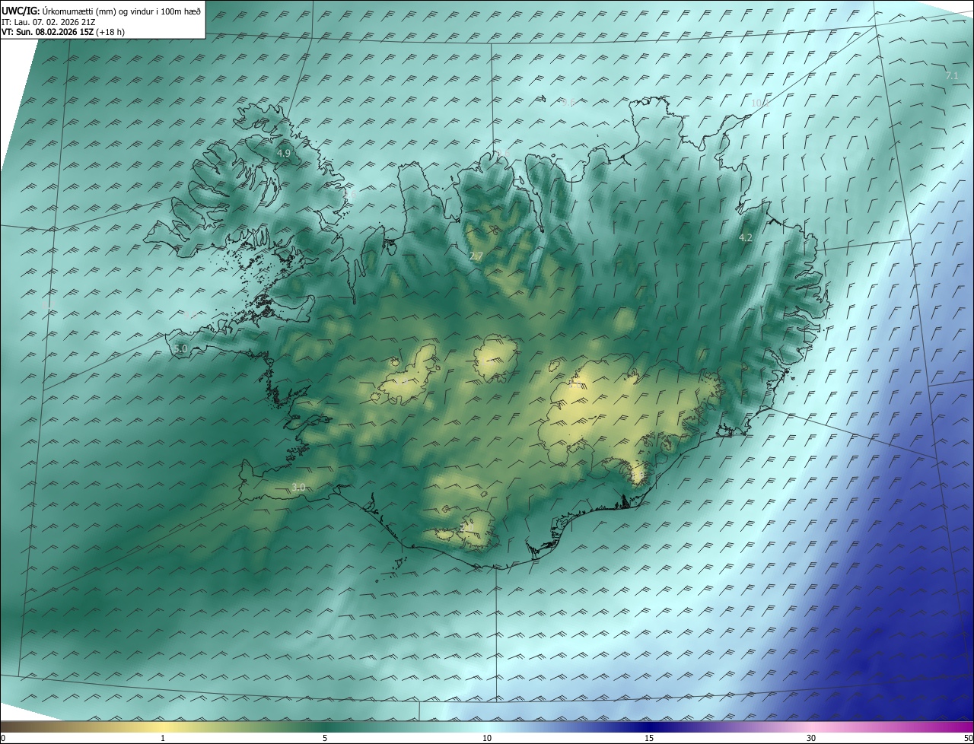Click the '15' label on the color scale
The image size is (974, 744).
[x=649, y=739]
